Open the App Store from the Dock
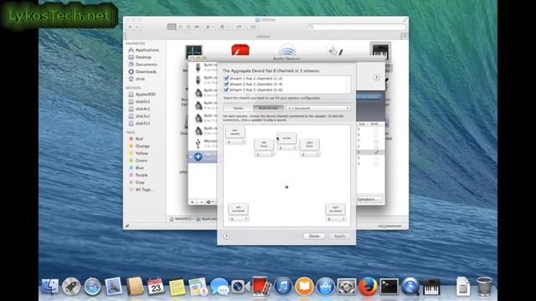 tap(325, 286)
